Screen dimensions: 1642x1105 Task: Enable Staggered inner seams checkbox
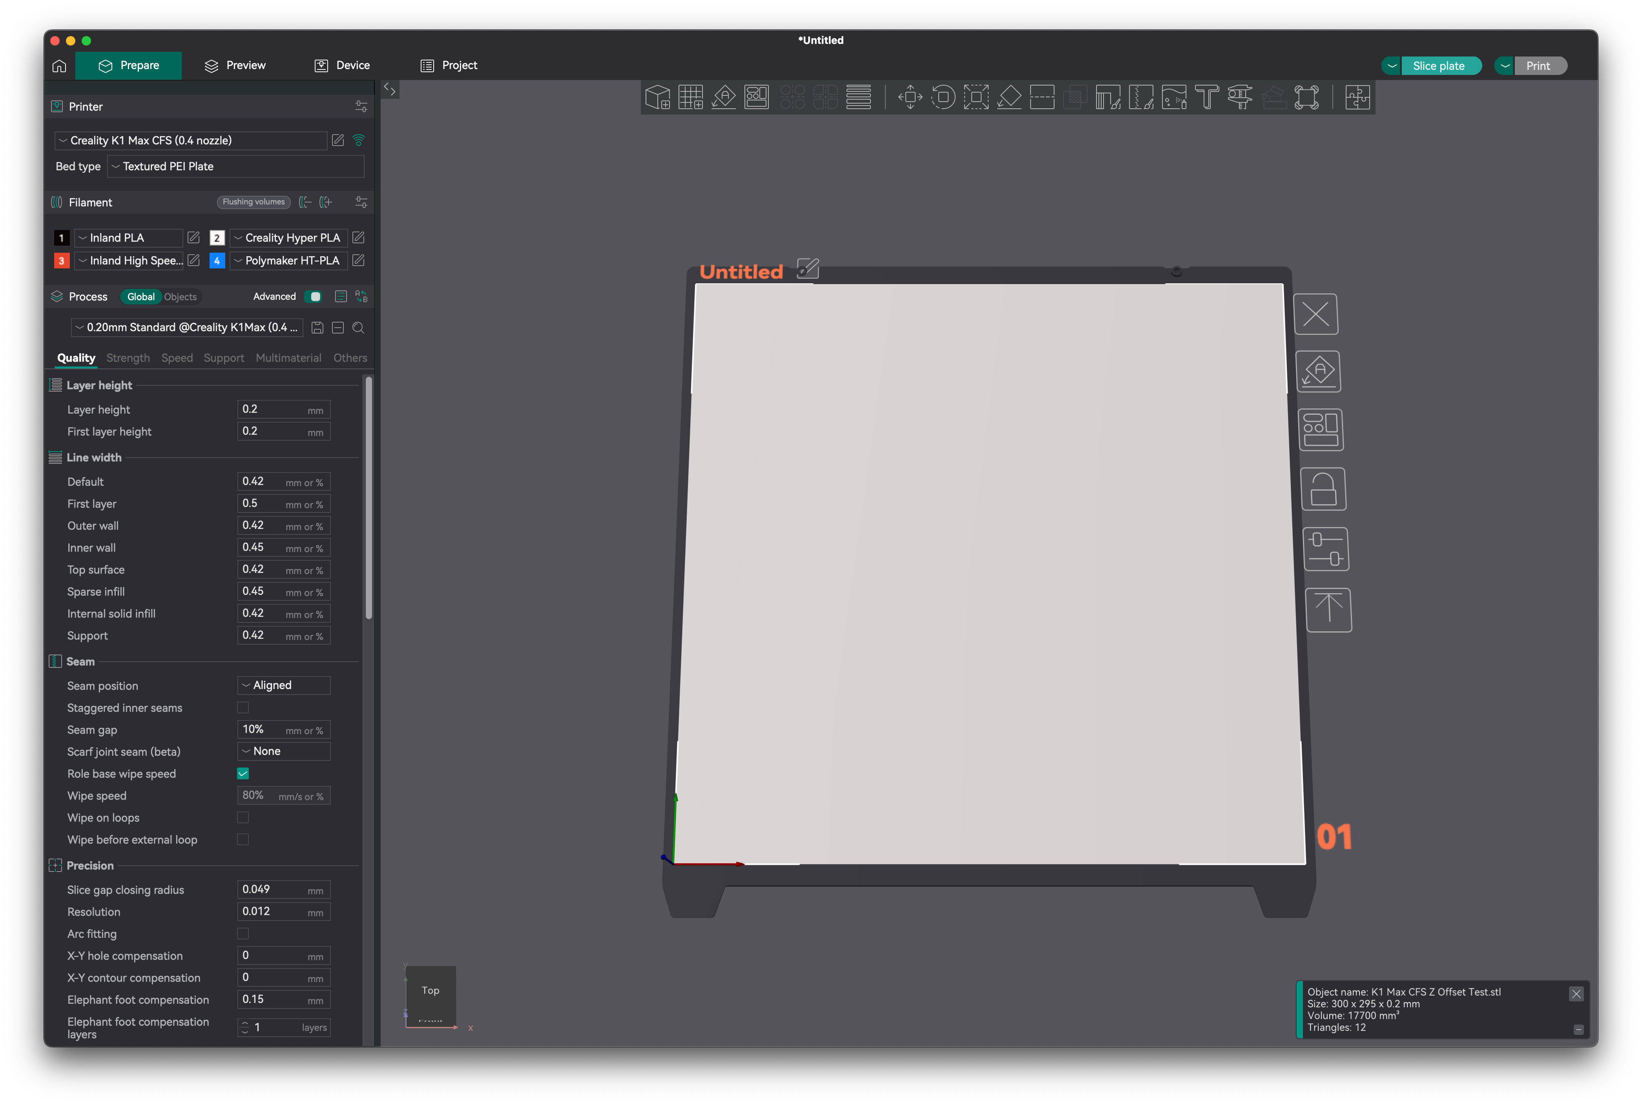tap(243, 707)
